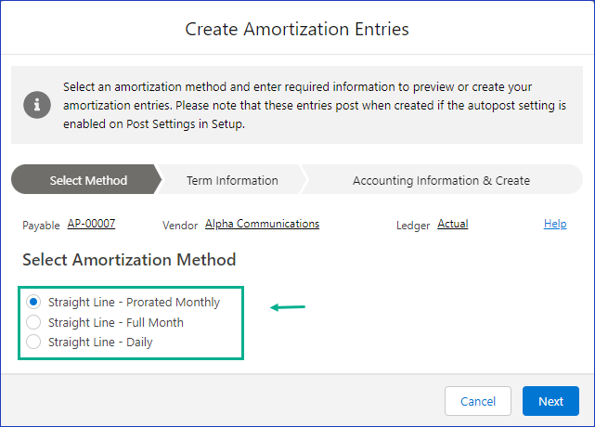Viewport: 595px width, 427px height.
Task: Click Next to continue the wizard
Action: pyautogui.click(x=550, y=401)
